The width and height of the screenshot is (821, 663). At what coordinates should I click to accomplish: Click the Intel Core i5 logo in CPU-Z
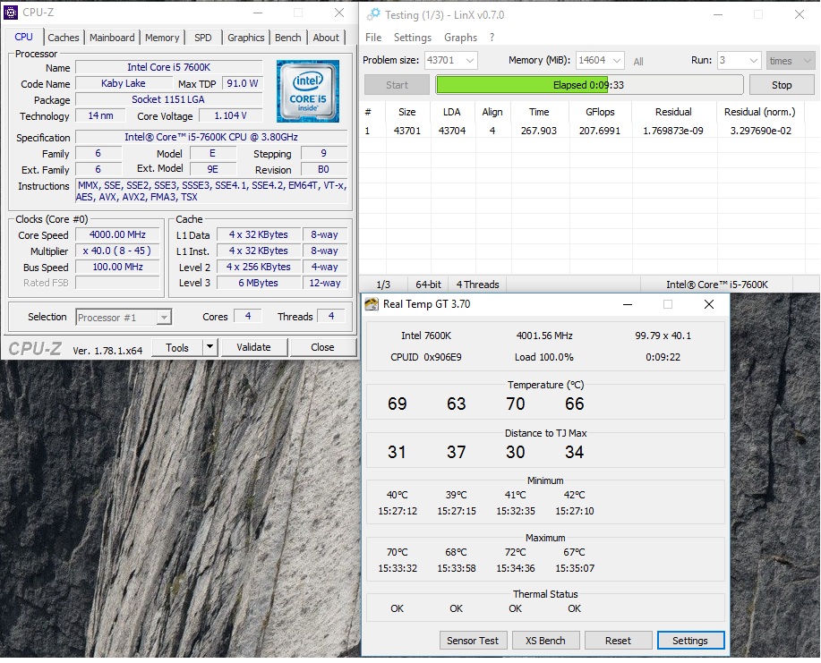point(308,91)
